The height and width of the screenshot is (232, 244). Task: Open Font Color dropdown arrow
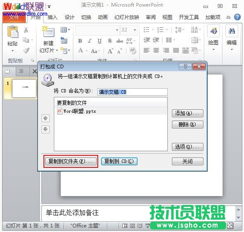point(87,51)
